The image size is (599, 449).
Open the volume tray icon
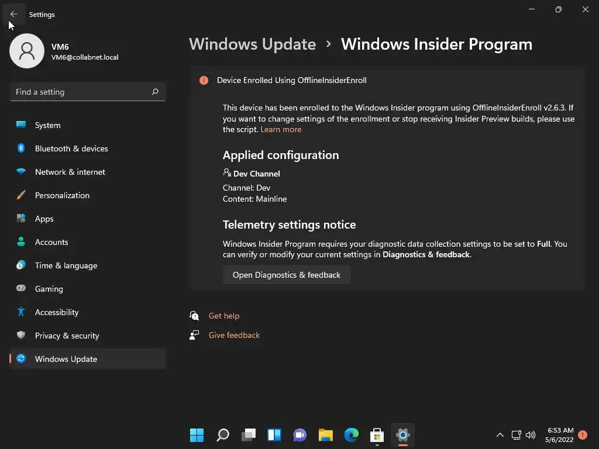point(531,435)
